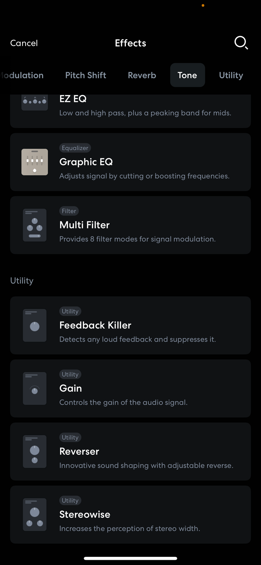Viewport: 261px width, 565px height.
Task: Select the Tone tab
Action: [x=188, y=75]
